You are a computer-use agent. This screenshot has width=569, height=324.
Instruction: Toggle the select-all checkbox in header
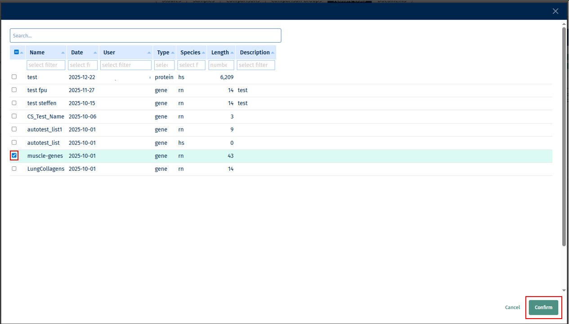pos(16,52)
